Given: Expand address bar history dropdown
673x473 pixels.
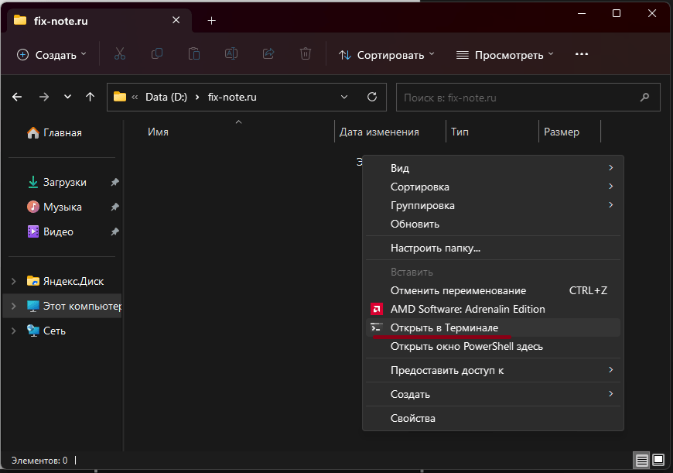Looking at the screenshot, I should 344,97.
